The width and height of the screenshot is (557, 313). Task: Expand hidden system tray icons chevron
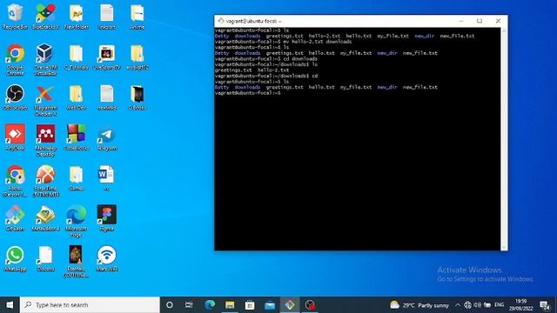click(x=458, y=305)
